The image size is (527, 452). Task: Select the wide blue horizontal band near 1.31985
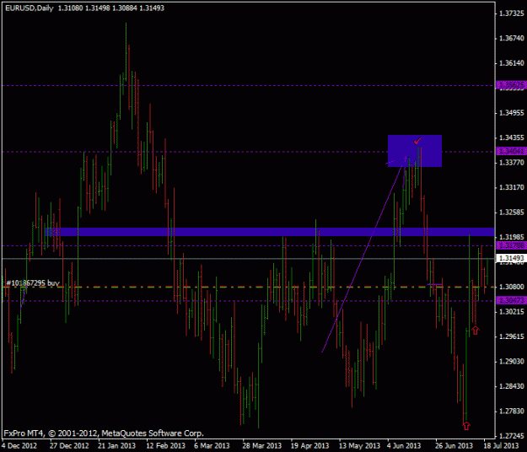coord(270,232)
